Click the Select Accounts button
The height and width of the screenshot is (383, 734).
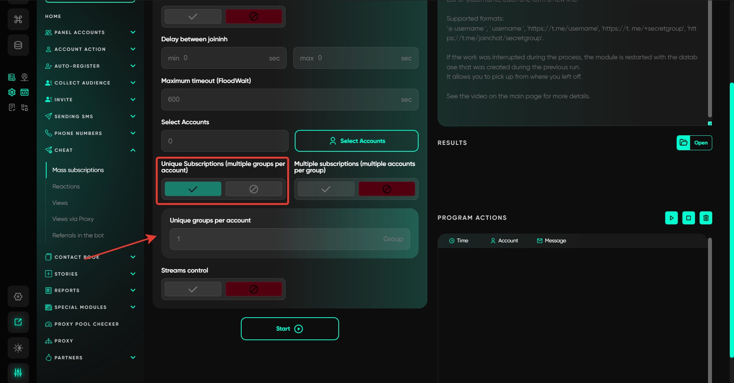point(356,141)
